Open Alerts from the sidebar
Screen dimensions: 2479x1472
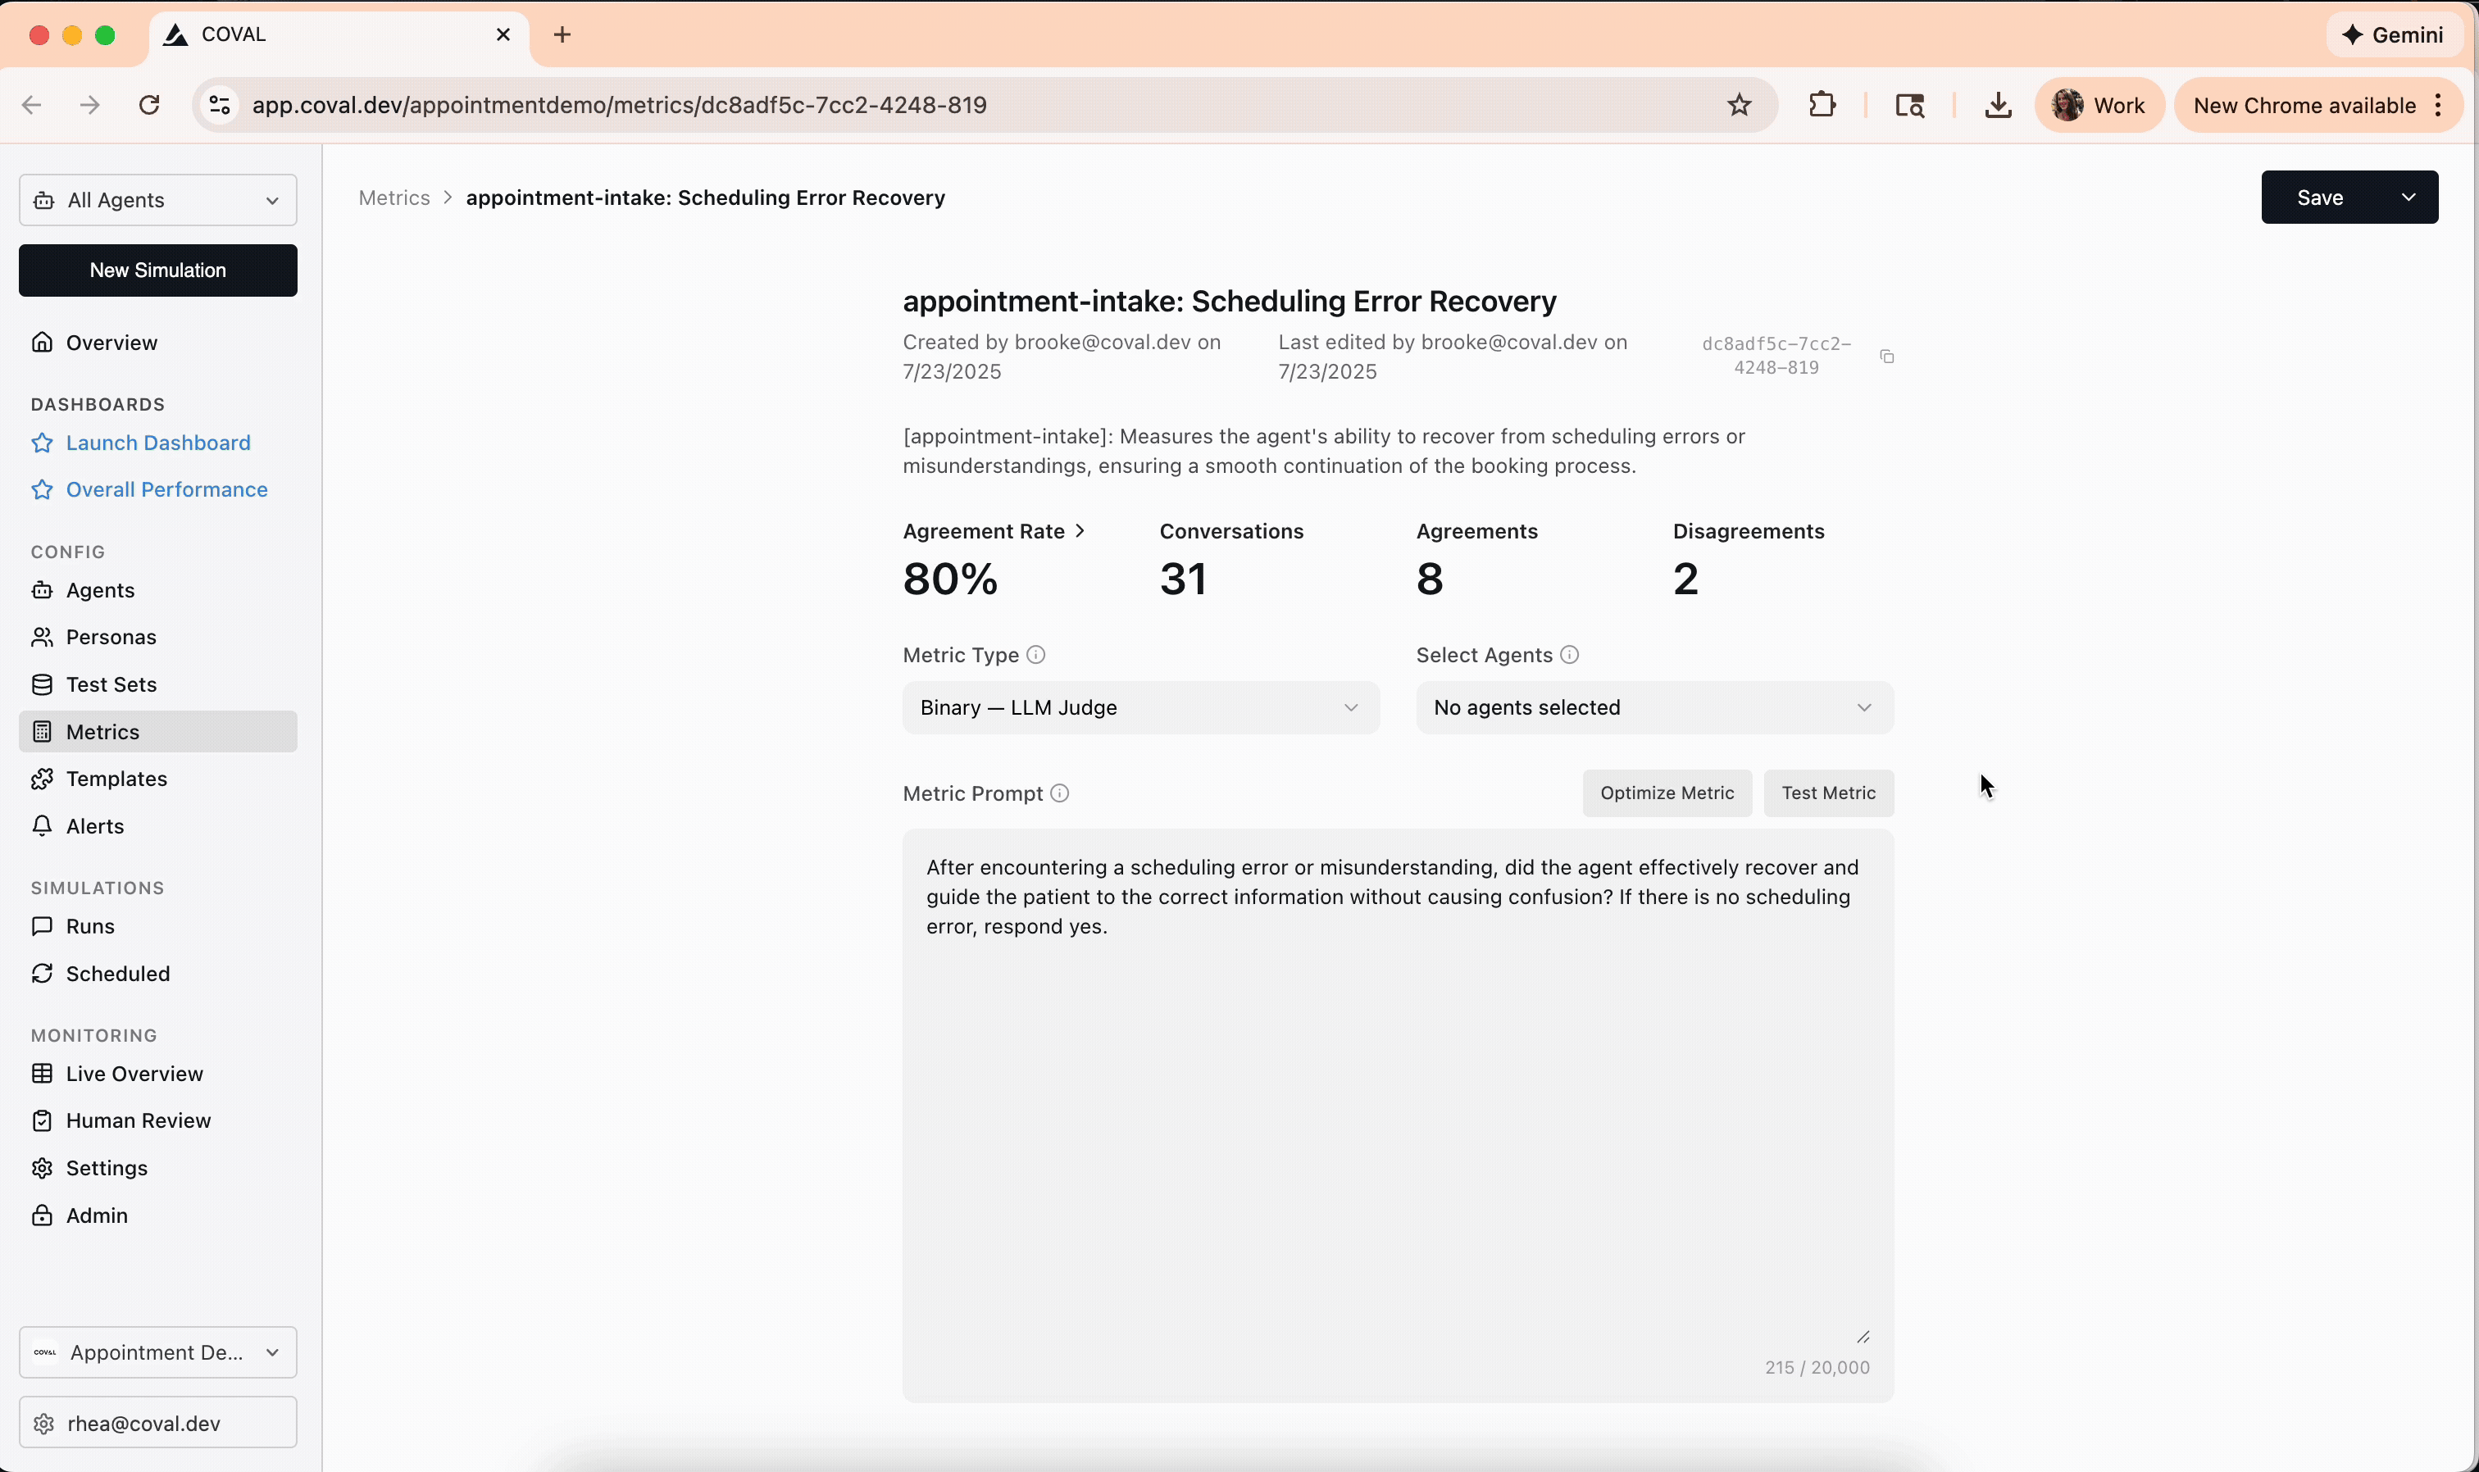(95, 826)
